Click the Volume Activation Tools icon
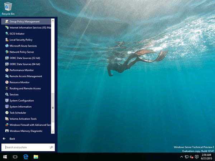This screenshot has width=215, height=161. (x=7, y=119)
